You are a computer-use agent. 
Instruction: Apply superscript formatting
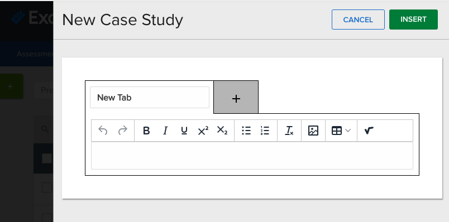click(x=203, y=131)
